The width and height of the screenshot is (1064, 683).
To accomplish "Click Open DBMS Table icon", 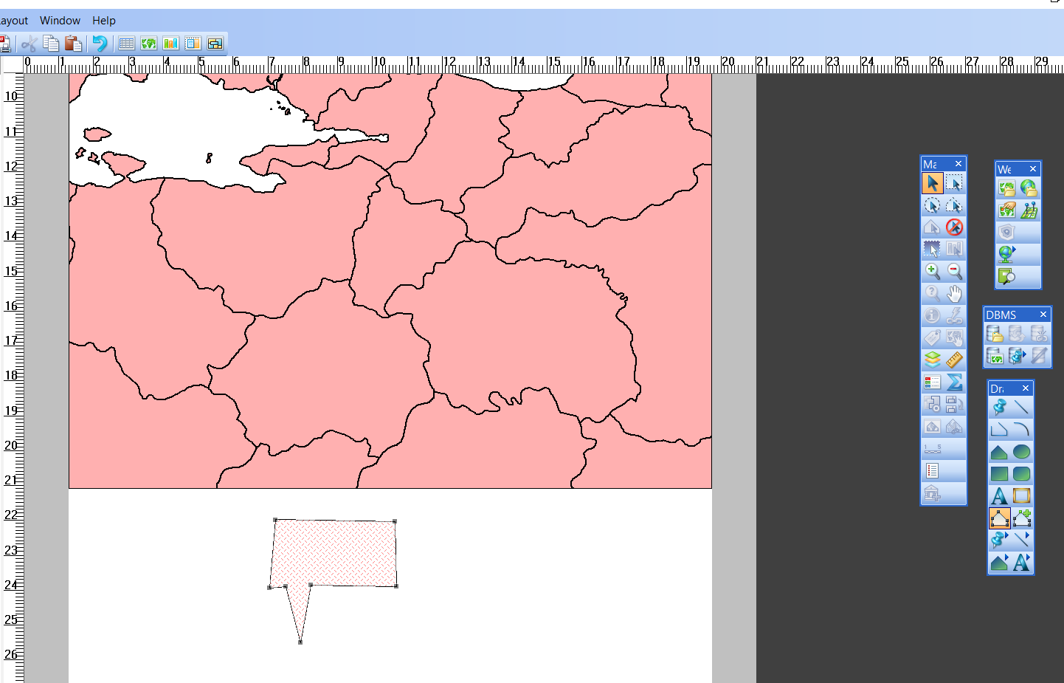I will [995, 334].
